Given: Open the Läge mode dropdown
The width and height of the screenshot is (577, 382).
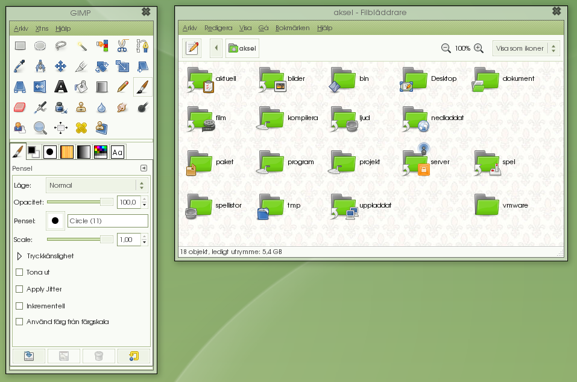Looking at the screenshot, I should pos(97,185).
